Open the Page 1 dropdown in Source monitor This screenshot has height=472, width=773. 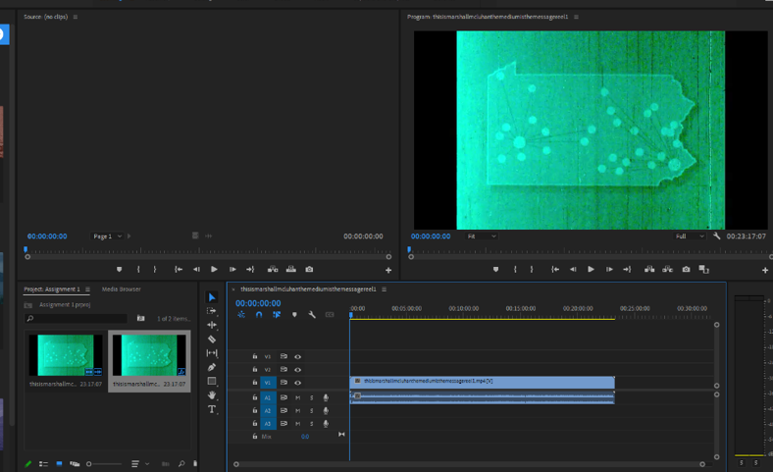coord(107,236)
